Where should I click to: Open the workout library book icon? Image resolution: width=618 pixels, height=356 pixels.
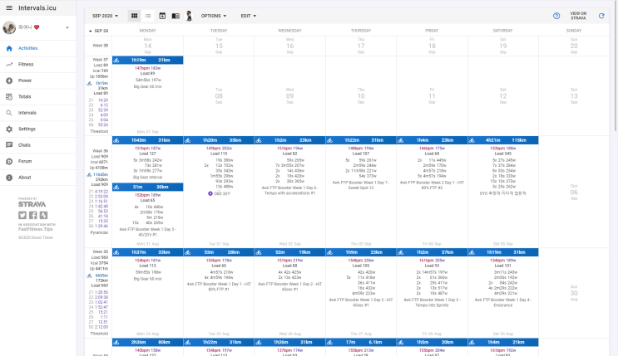point(176,16)
